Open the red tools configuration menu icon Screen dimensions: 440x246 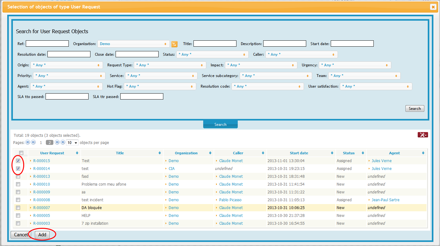[422, 135]
